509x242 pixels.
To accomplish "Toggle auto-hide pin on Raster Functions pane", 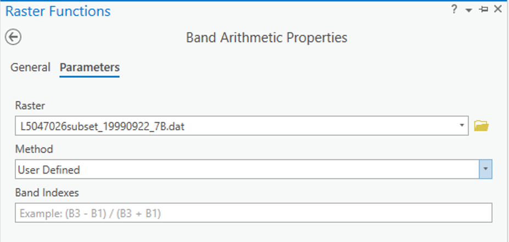I will 484,9.
